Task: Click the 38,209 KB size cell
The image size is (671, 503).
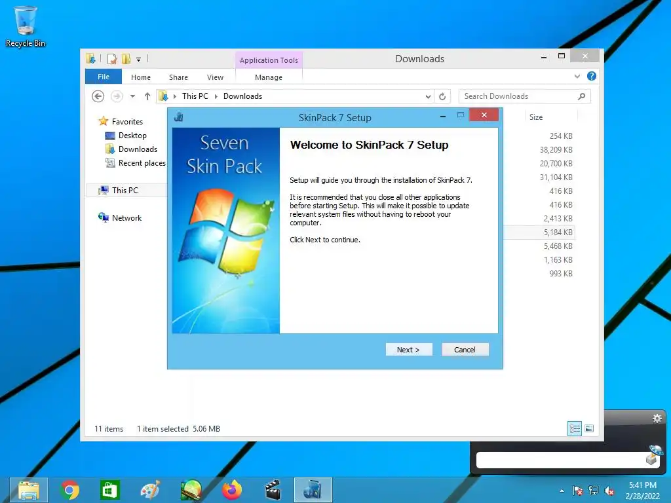Action: pyautogui.click(x=556, y=150)
